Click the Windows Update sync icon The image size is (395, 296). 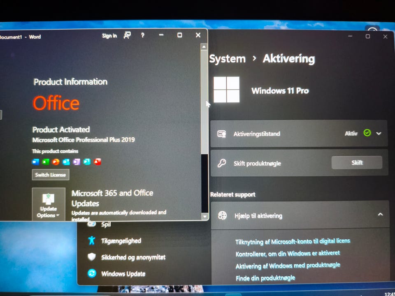[92, 273]
